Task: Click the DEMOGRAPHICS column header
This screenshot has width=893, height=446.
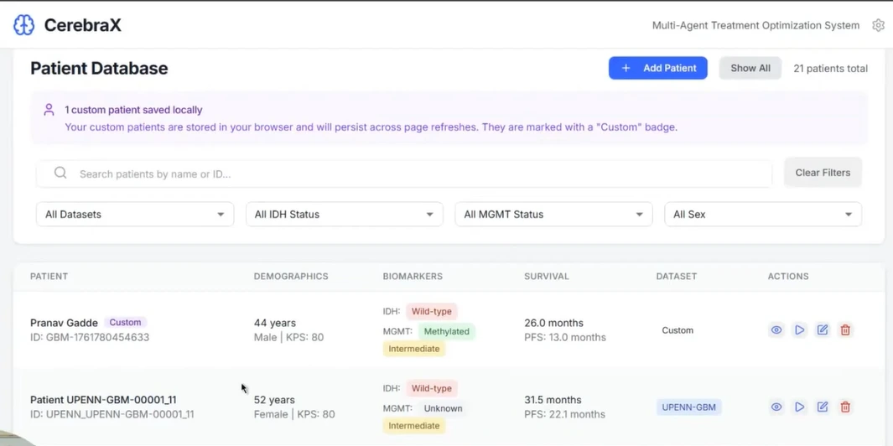Action: (x=291, y=277)
